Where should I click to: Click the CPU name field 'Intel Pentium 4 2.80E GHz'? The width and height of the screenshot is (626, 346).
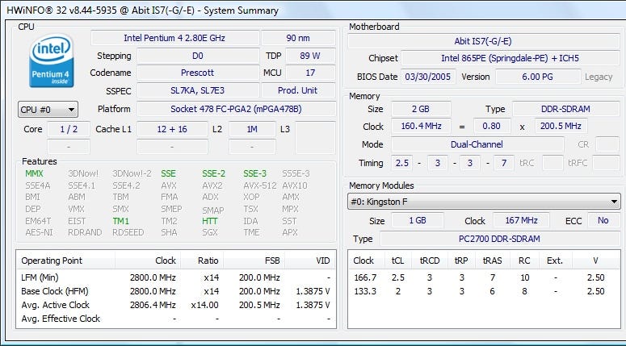tap(174, 38)
